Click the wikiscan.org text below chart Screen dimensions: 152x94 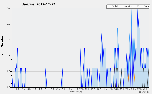pyautogui.click(x=76, y=92)
